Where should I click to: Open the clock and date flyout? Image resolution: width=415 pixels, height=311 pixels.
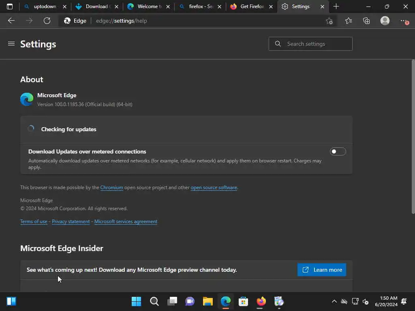386,301
